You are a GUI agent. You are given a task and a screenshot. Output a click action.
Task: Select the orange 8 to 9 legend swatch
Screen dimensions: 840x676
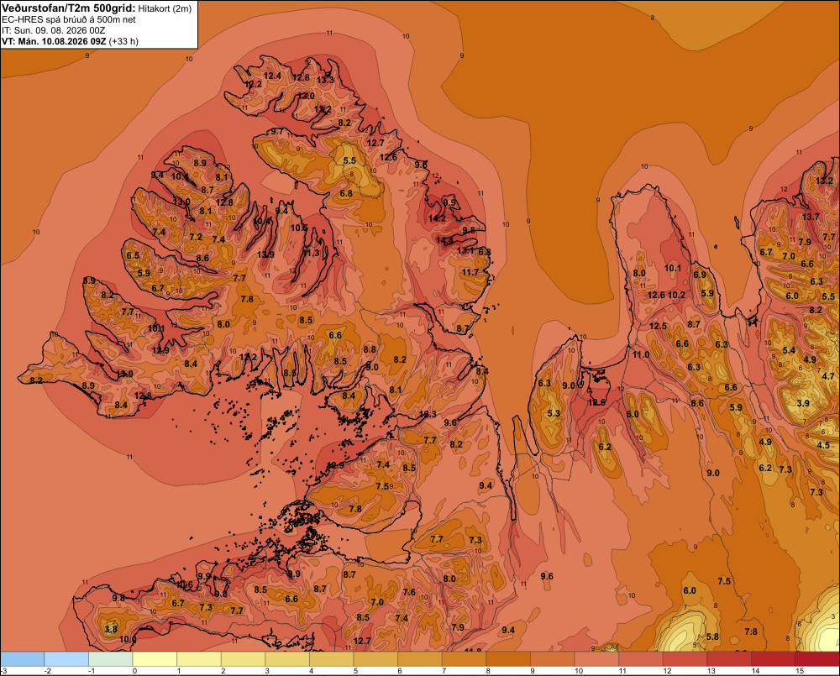click(x=508, y=659)
